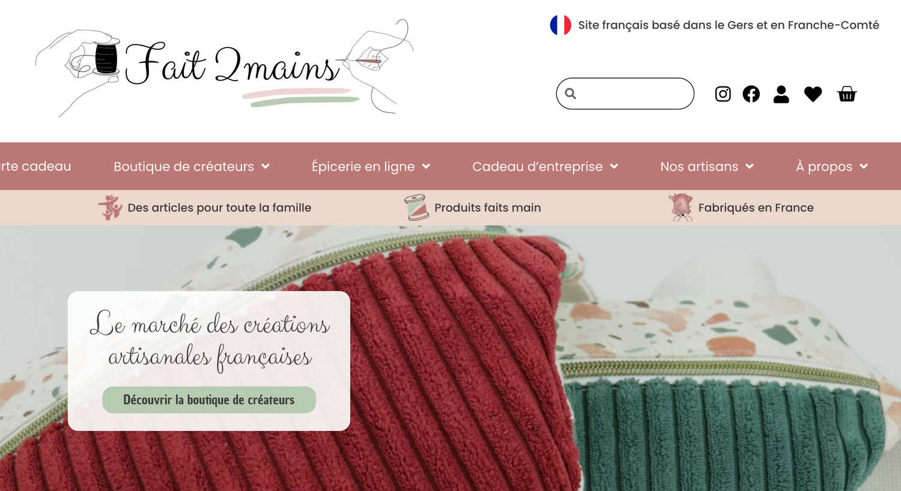Image resolution: width=901 pixels, height=491 pixels.
Task: Open the Instagram profile icon
Action: [723, 94]
